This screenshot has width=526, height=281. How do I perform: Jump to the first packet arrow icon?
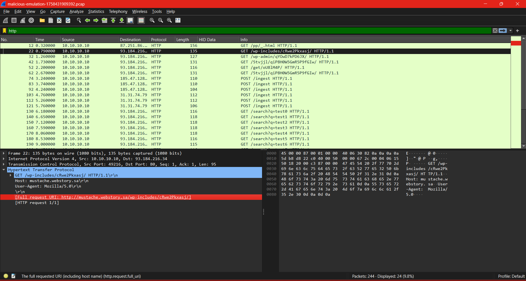[x=113, y=20]
